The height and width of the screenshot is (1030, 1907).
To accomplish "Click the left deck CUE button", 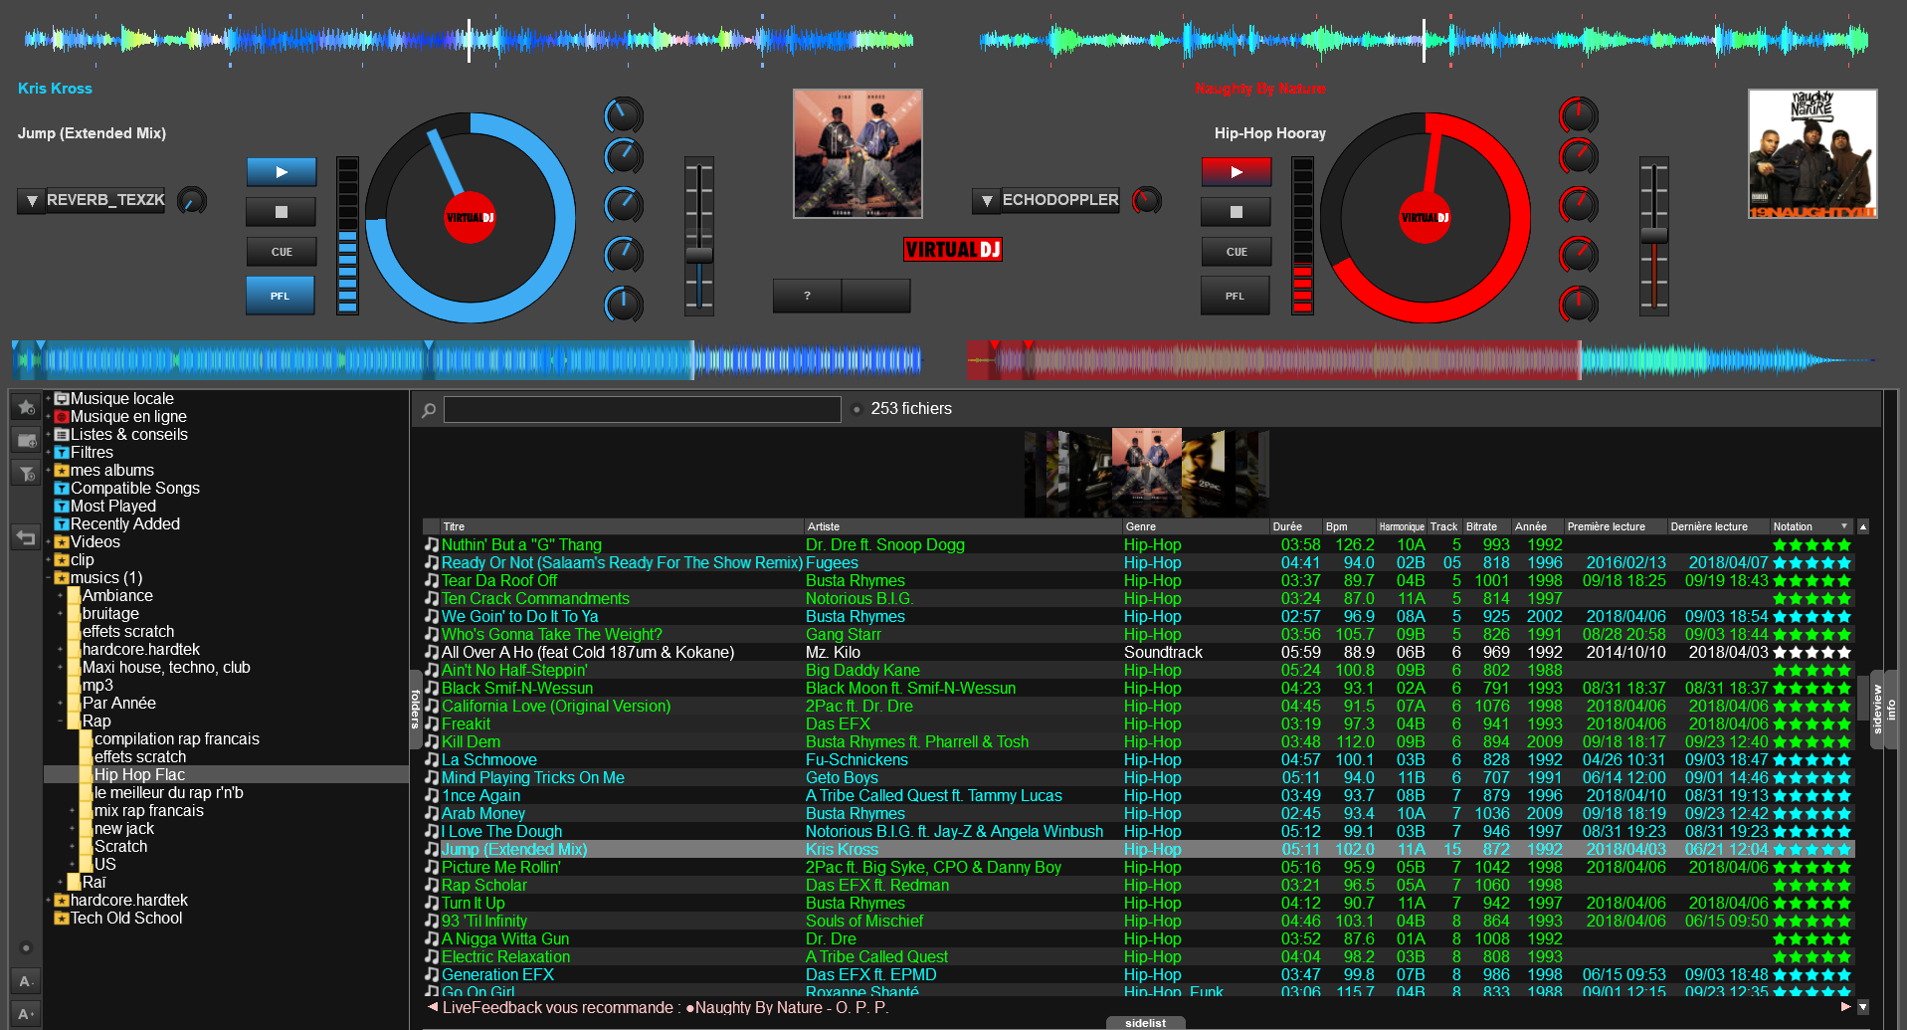I will click(x=282, y=252).
